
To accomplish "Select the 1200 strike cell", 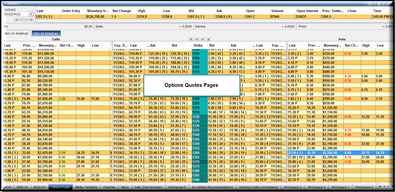I will (200, 99).
